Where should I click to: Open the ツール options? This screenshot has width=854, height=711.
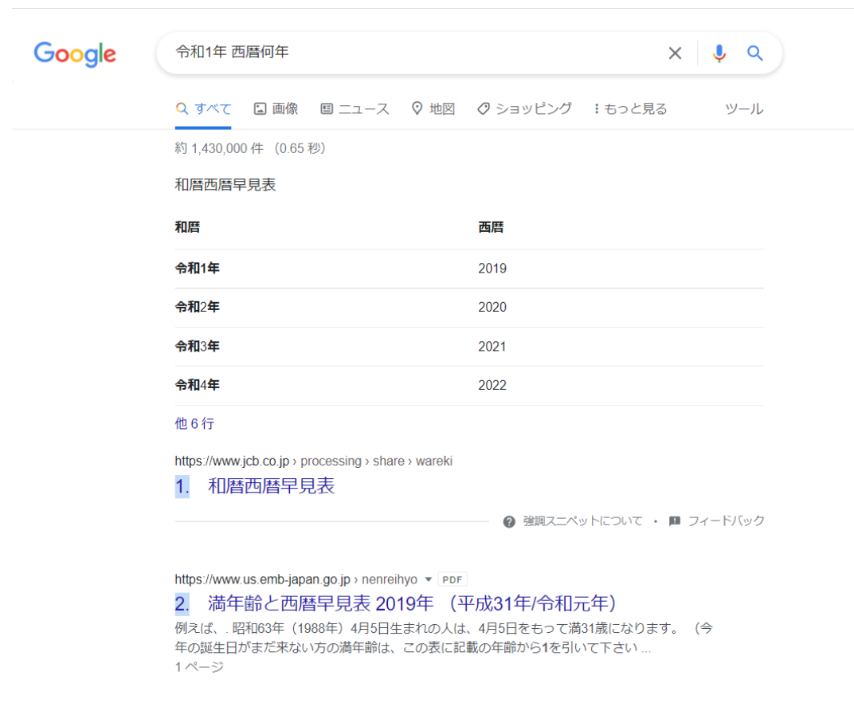click(x=743, y=109)
